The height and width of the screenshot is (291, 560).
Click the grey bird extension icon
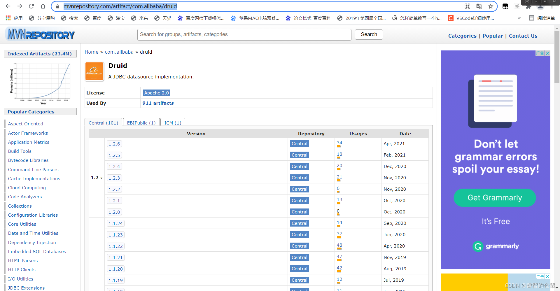[x=517, y=6]
